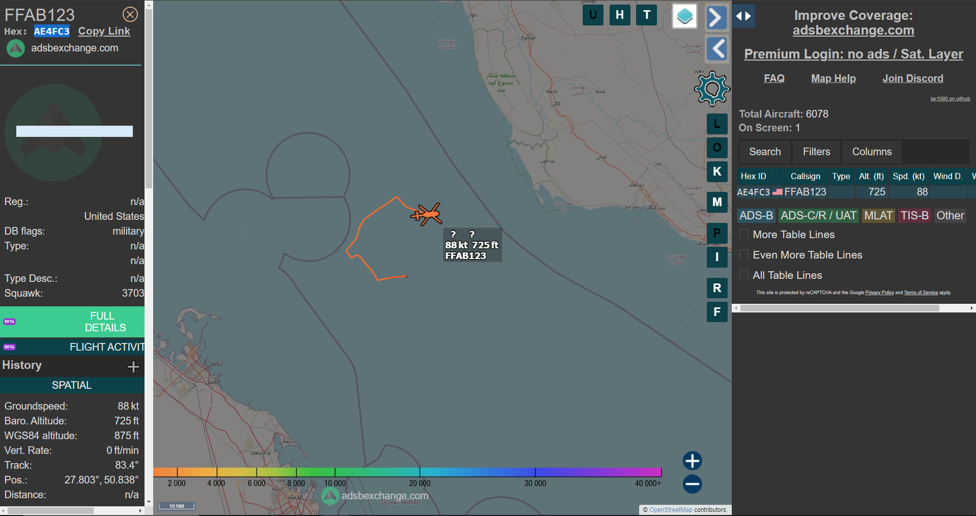Enable All Table Lines checkbox

743,275
